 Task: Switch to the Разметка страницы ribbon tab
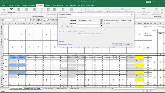coord(29,6)
